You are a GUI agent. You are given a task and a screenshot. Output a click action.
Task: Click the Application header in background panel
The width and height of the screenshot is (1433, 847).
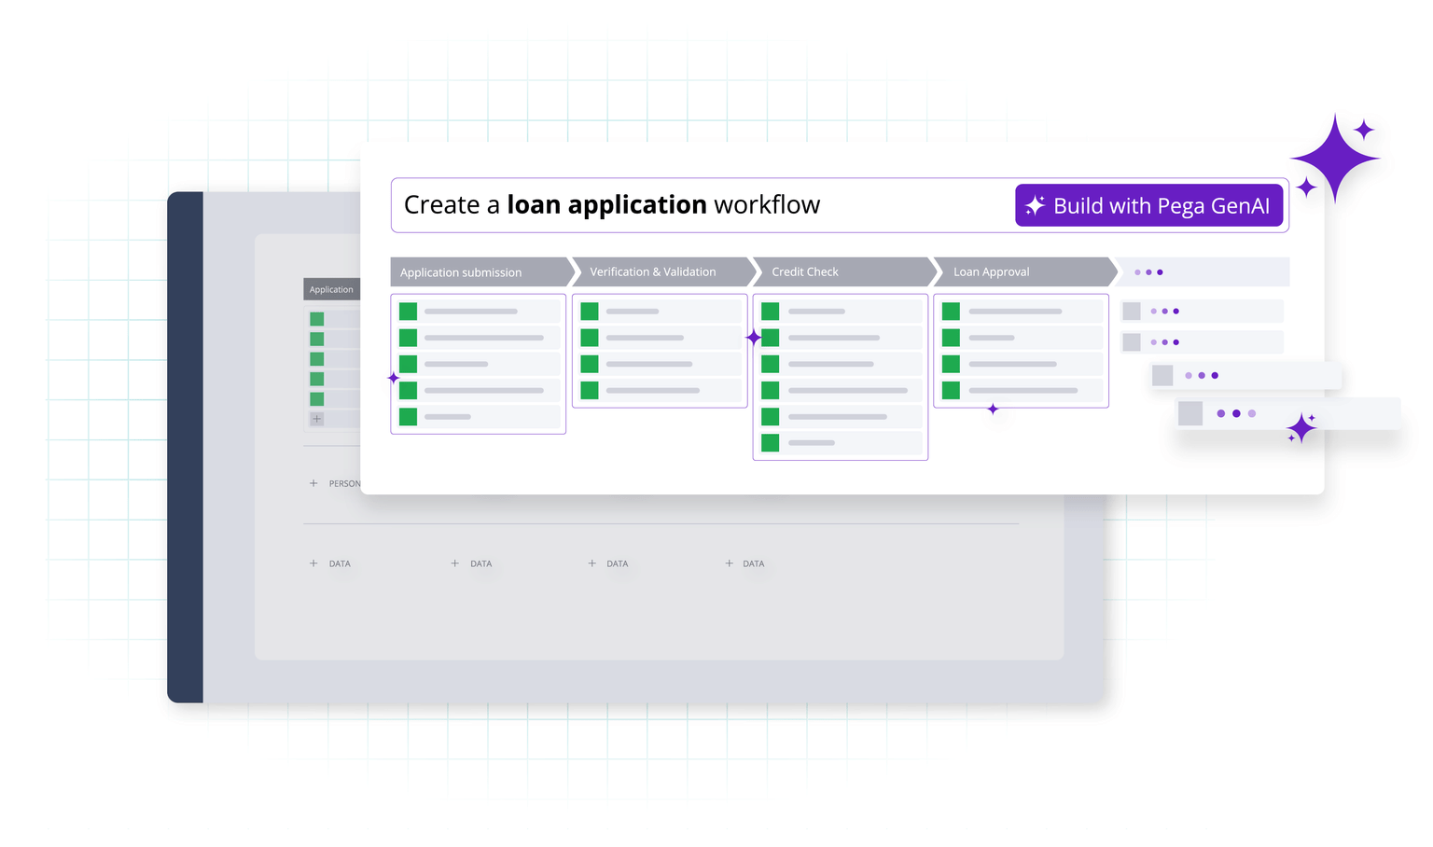331,289
